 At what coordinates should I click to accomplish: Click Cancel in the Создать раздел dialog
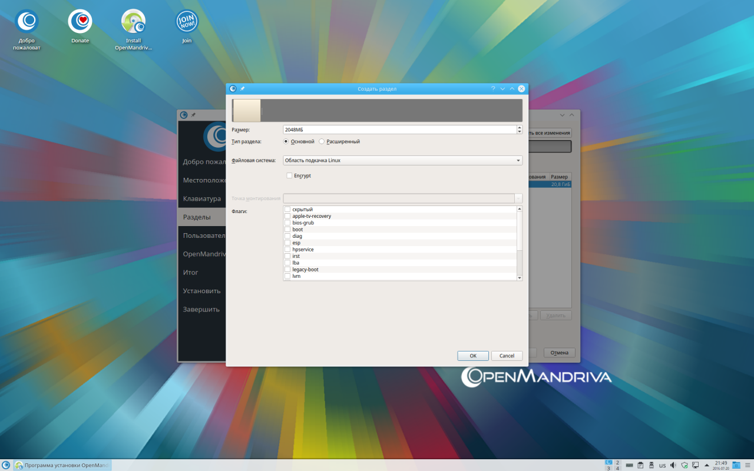[507, 356]
